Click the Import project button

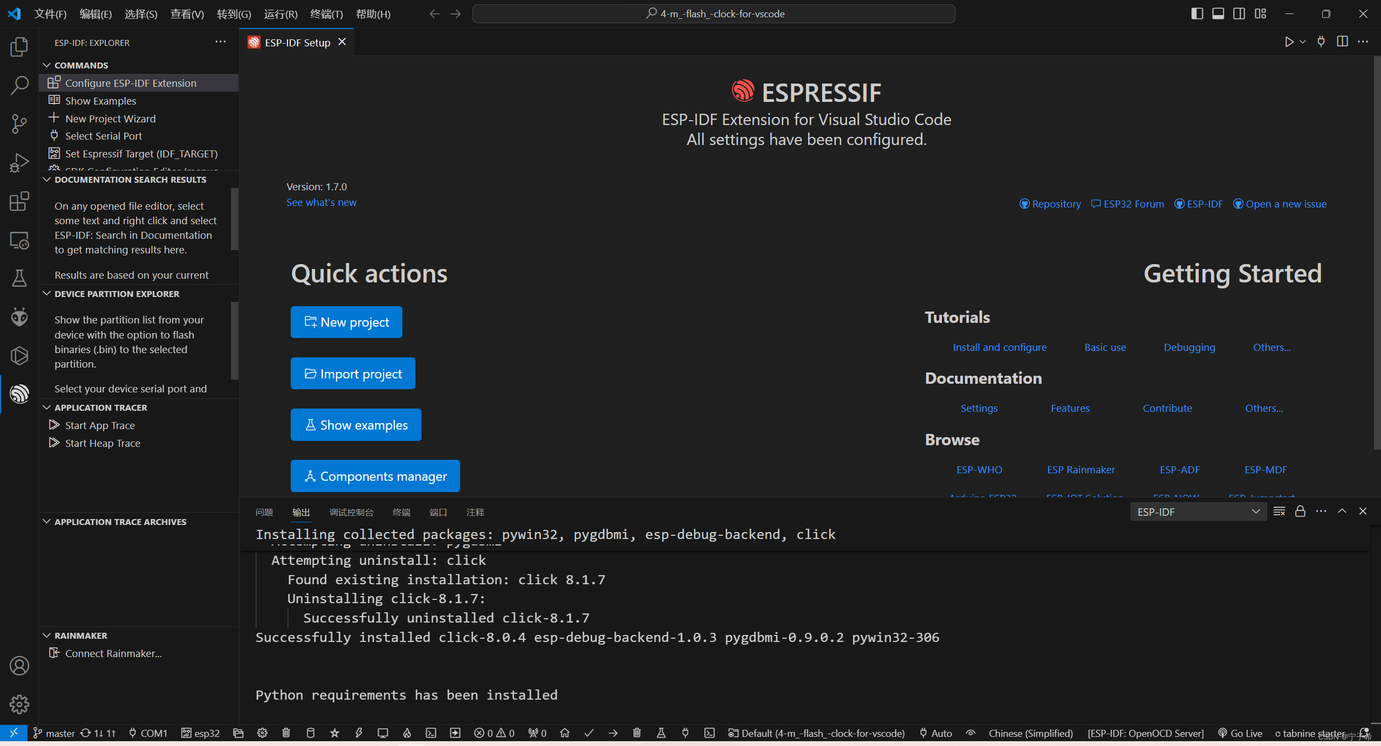click(353, 374)
